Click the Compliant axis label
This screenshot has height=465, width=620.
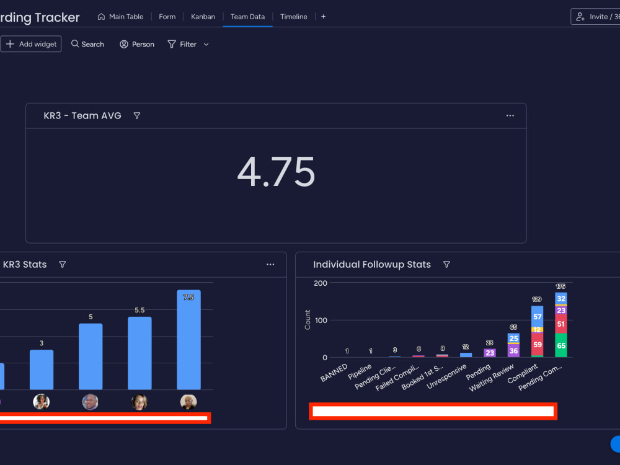[x=522, y=373]
